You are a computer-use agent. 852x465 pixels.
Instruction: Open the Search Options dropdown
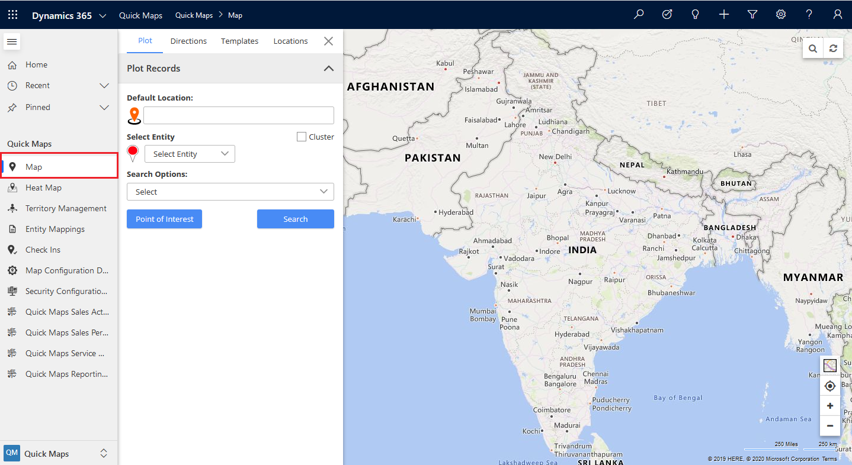tap(230, 192)
